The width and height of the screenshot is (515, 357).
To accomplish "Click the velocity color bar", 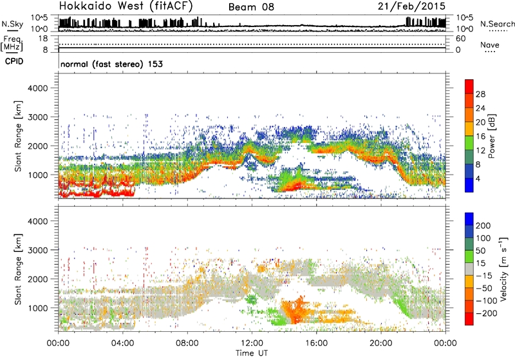I will click(469, 269).
